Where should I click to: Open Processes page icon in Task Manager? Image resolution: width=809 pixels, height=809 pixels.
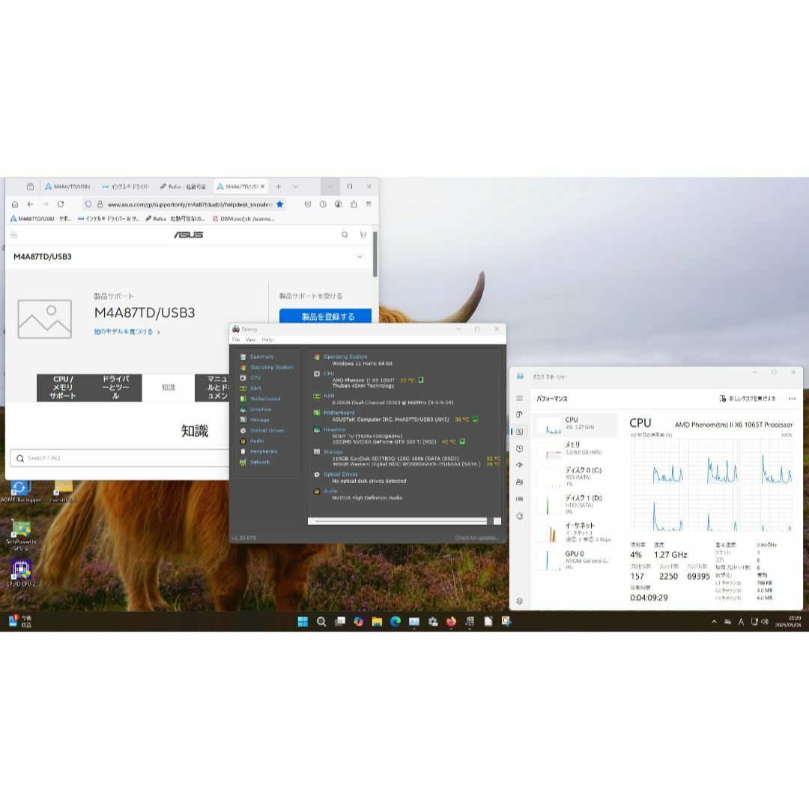coord(520,415)
